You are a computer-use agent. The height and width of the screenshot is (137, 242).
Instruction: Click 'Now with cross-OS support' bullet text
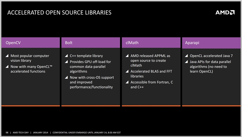pyautogui.click(x=92, y=82)
